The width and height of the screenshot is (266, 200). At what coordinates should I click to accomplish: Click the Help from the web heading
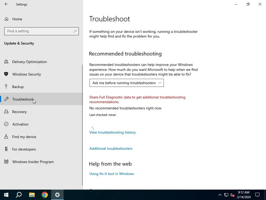110,164
